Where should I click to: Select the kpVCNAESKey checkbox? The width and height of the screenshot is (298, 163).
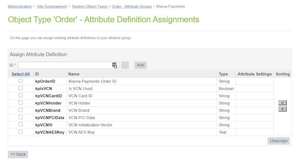[x=21, y=131]
